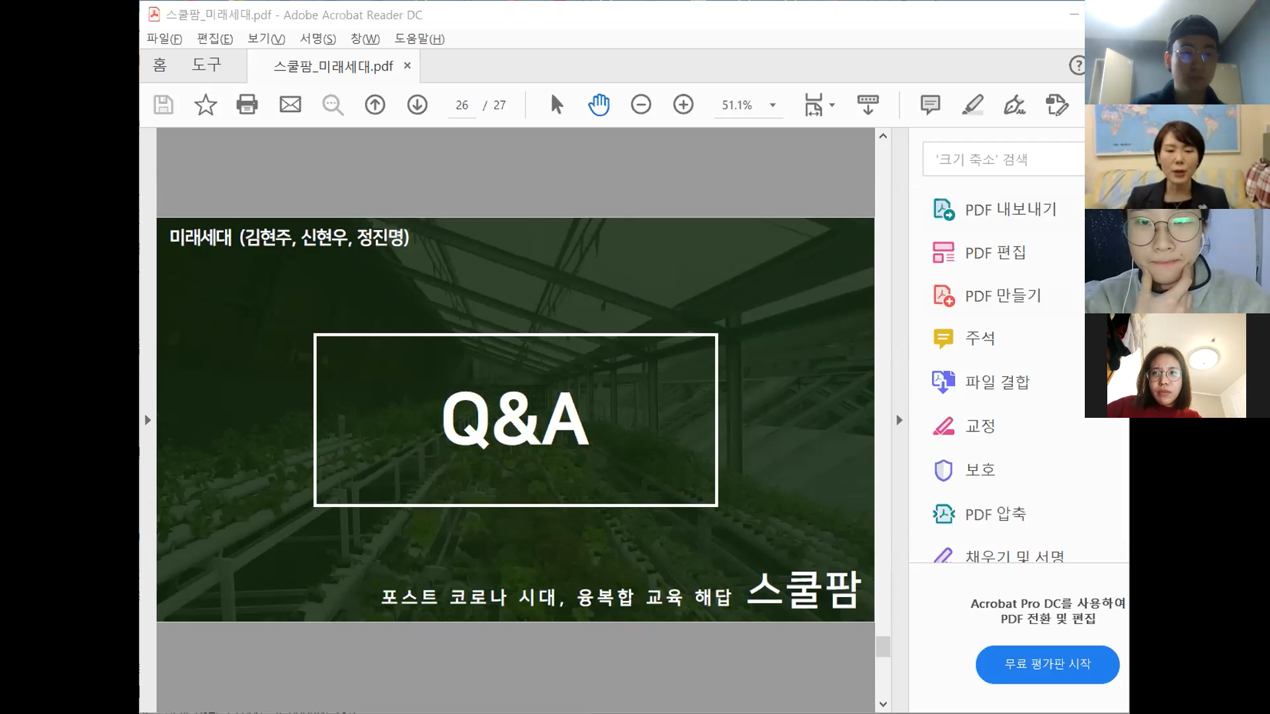The width and height of the screenshot is (1270, 714).
Task: Click the 보호 shield icon
Action: (943, 470)
